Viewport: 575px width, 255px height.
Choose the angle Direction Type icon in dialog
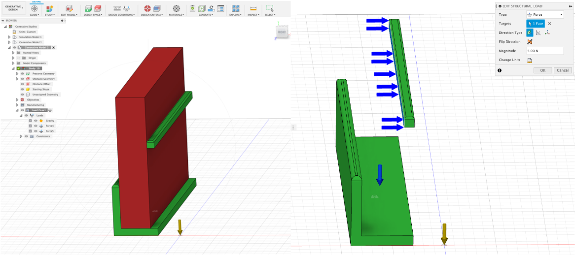(538, 32)
